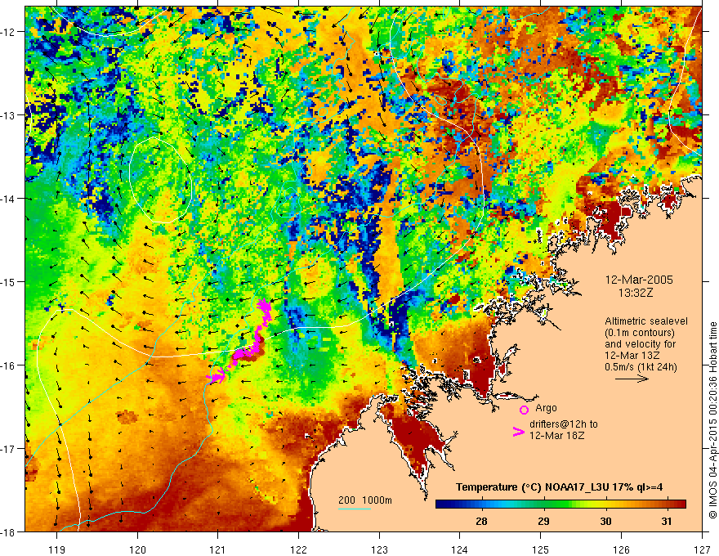Click latitude axis label -12
719x556 pixels.
point(9,32)
